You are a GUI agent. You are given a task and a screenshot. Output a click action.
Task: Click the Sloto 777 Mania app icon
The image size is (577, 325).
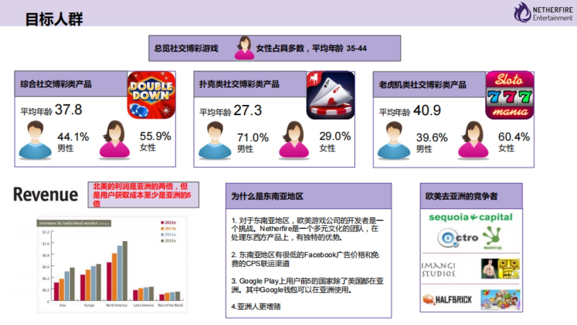(x=510, y=95)
